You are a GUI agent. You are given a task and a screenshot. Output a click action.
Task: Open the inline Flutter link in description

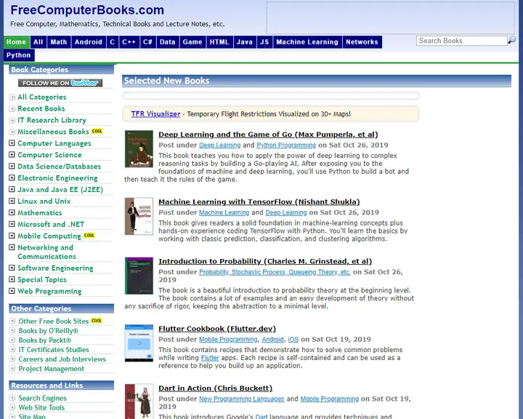(210, 358)
